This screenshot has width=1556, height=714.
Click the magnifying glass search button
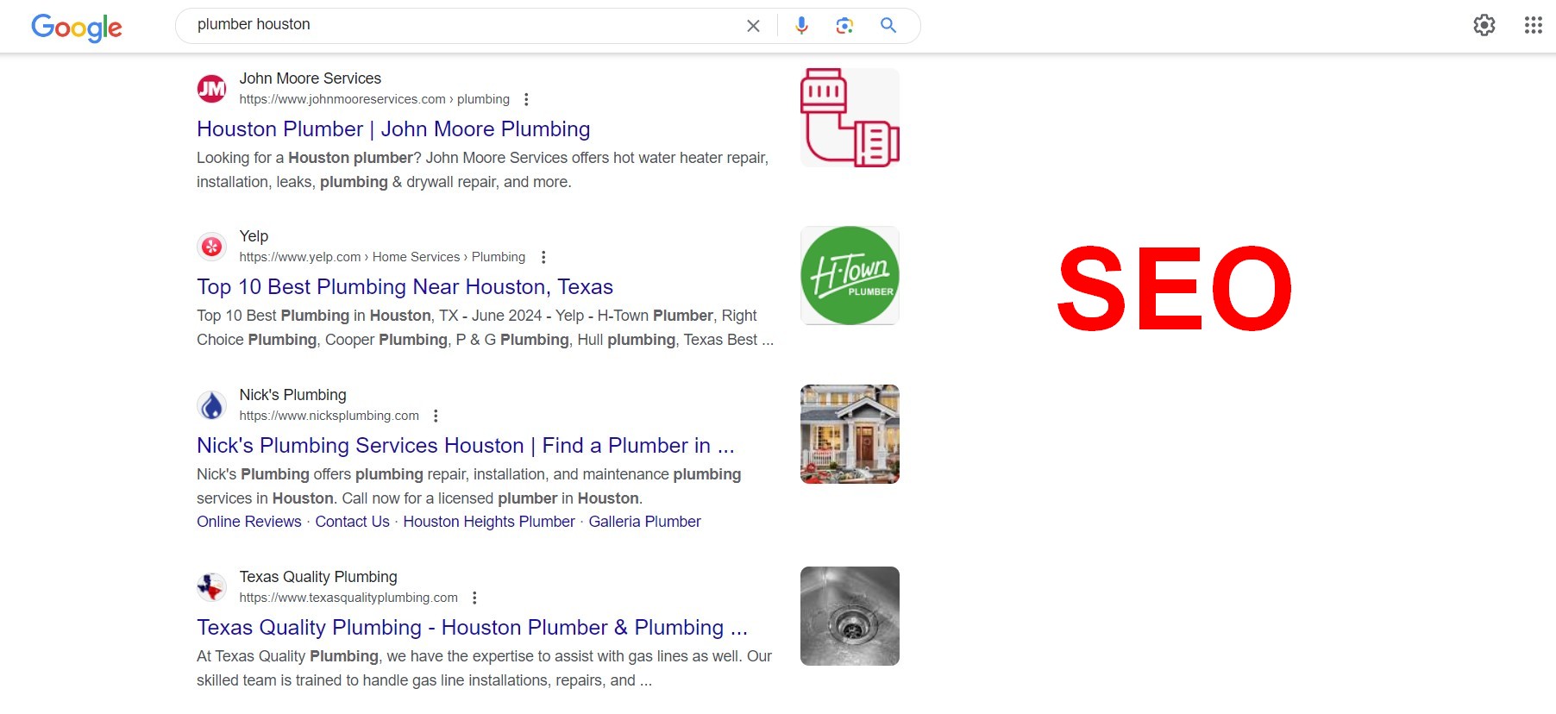click(888, 26)
